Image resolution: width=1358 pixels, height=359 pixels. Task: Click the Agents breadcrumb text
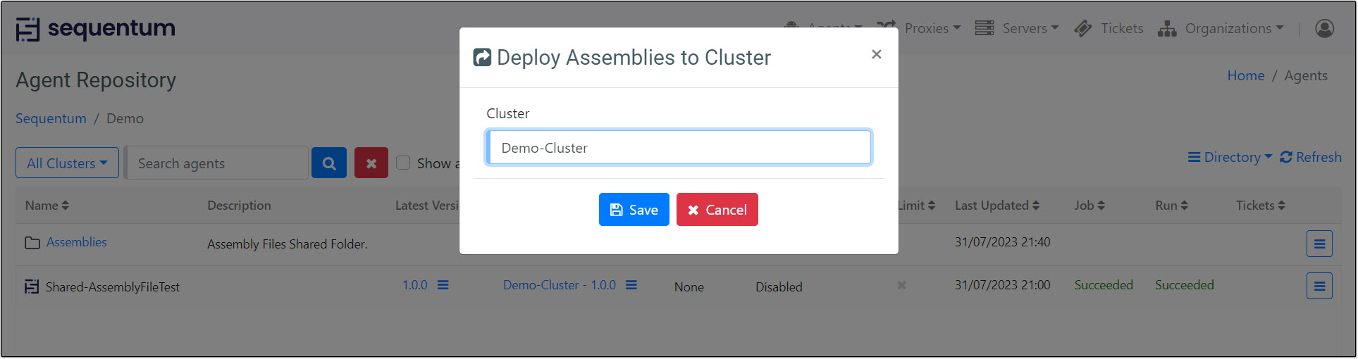click(x=1306, y=75)
